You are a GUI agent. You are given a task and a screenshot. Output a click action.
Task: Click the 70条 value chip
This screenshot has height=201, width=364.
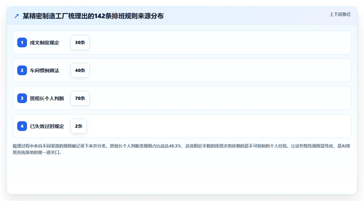tap(80, 98)
